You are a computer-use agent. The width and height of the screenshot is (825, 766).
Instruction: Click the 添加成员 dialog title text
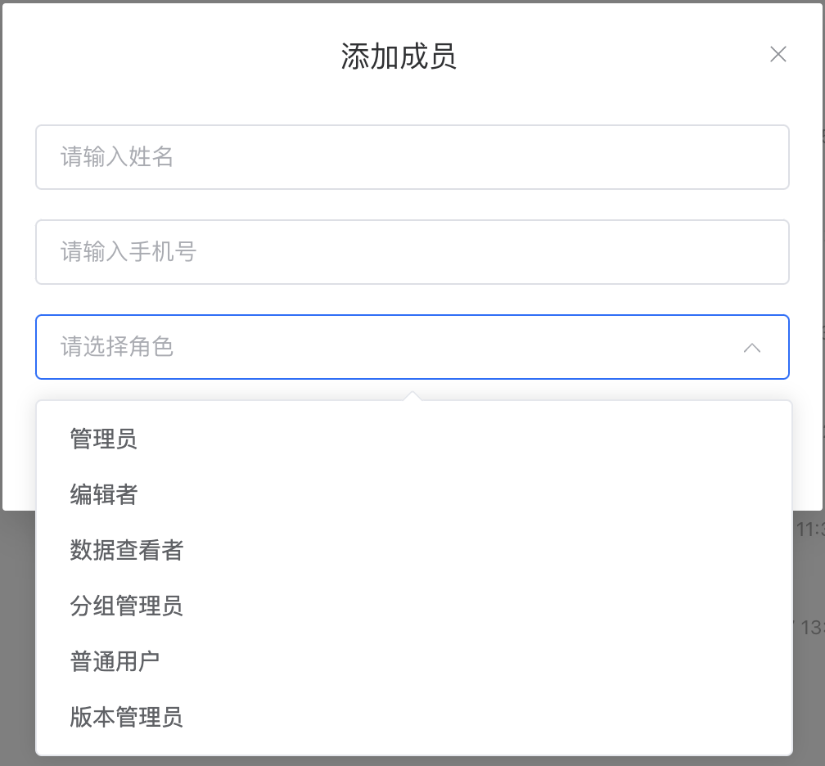click(399, 56)
